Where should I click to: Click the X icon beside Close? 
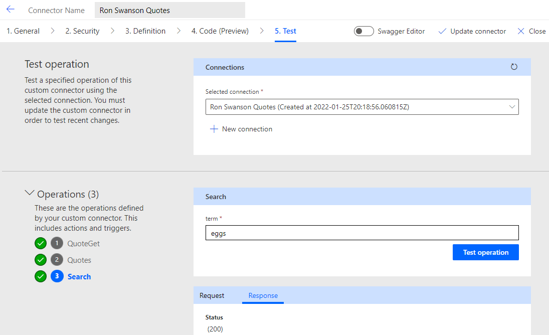[520, 31]
